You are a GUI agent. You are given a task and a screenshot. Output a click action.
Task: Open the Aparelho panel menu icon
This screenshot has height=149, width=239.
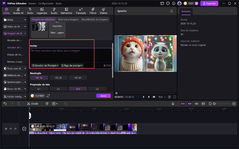(x=171, y=11)
